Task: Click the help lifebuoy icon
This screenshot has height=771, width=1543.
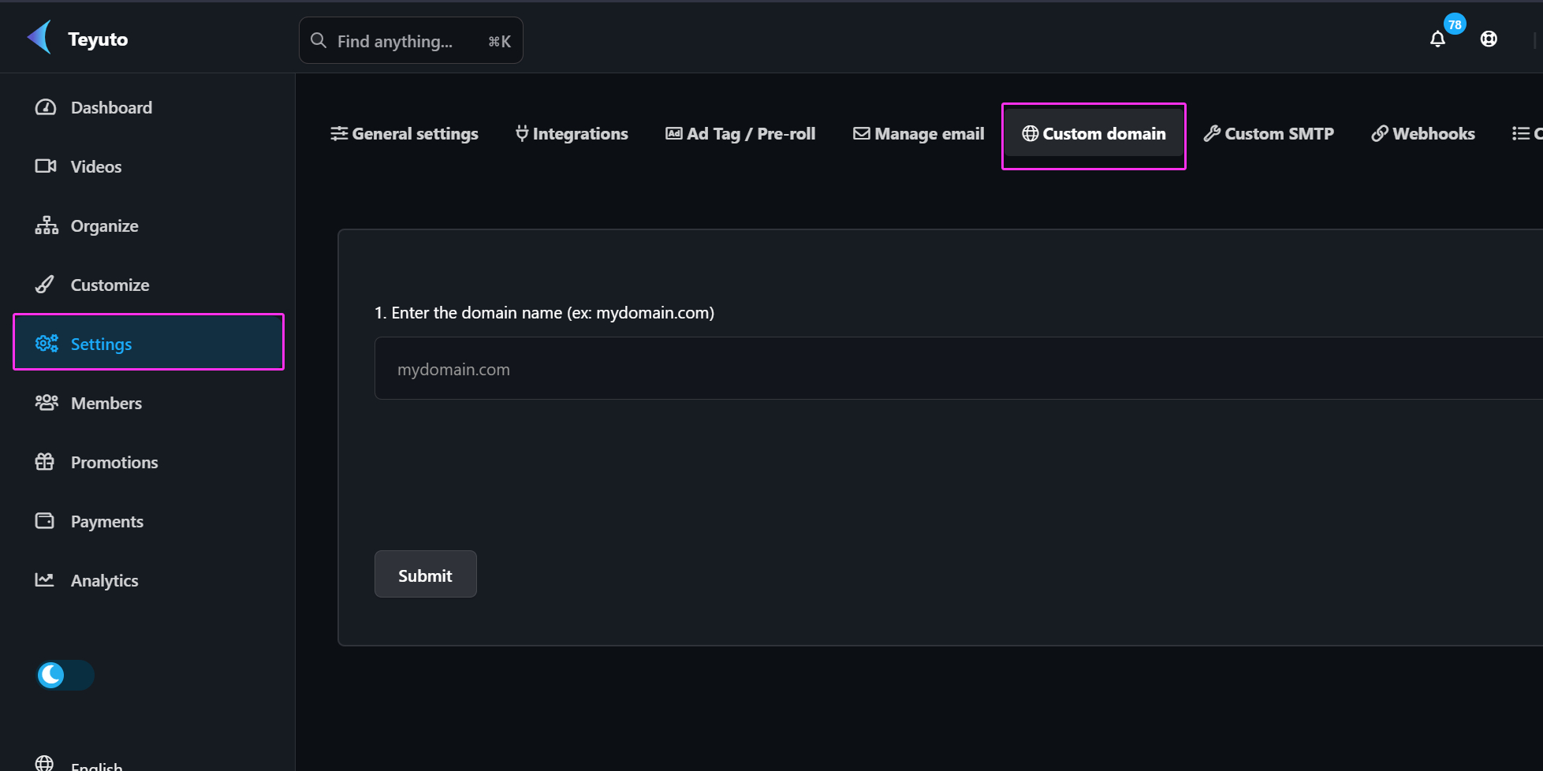Action: 1488,39
